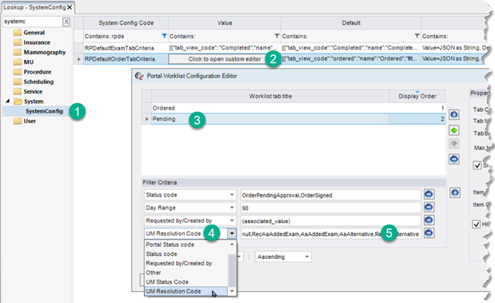Click the blue remove worklist tab icon
Screen dimensions: 495x303
(x=454, y=159)
